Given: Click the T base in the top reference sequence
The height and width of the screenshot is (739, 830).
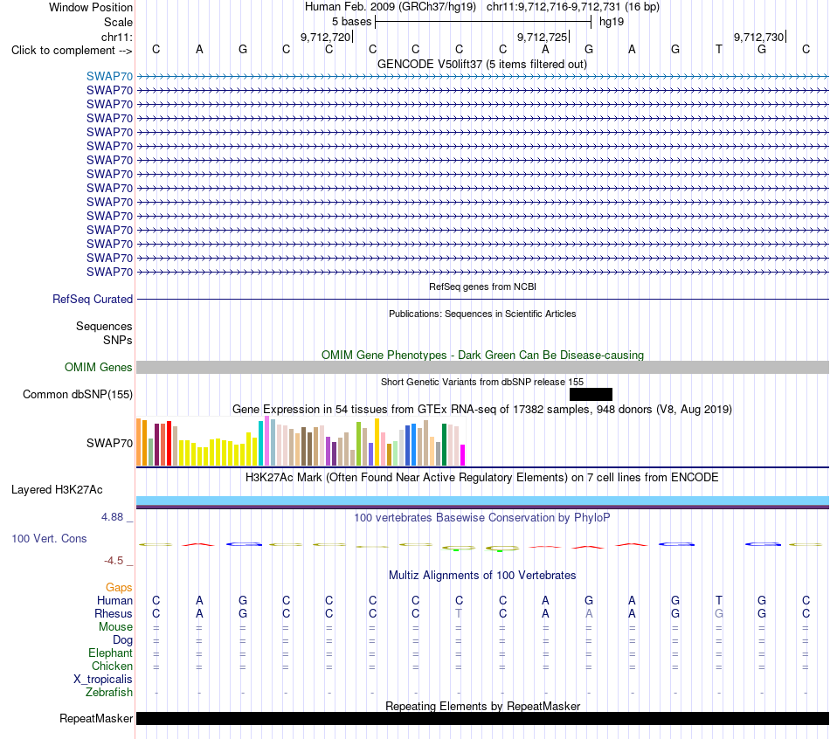Looking at the screenshot, I should [x=718, y=49].
